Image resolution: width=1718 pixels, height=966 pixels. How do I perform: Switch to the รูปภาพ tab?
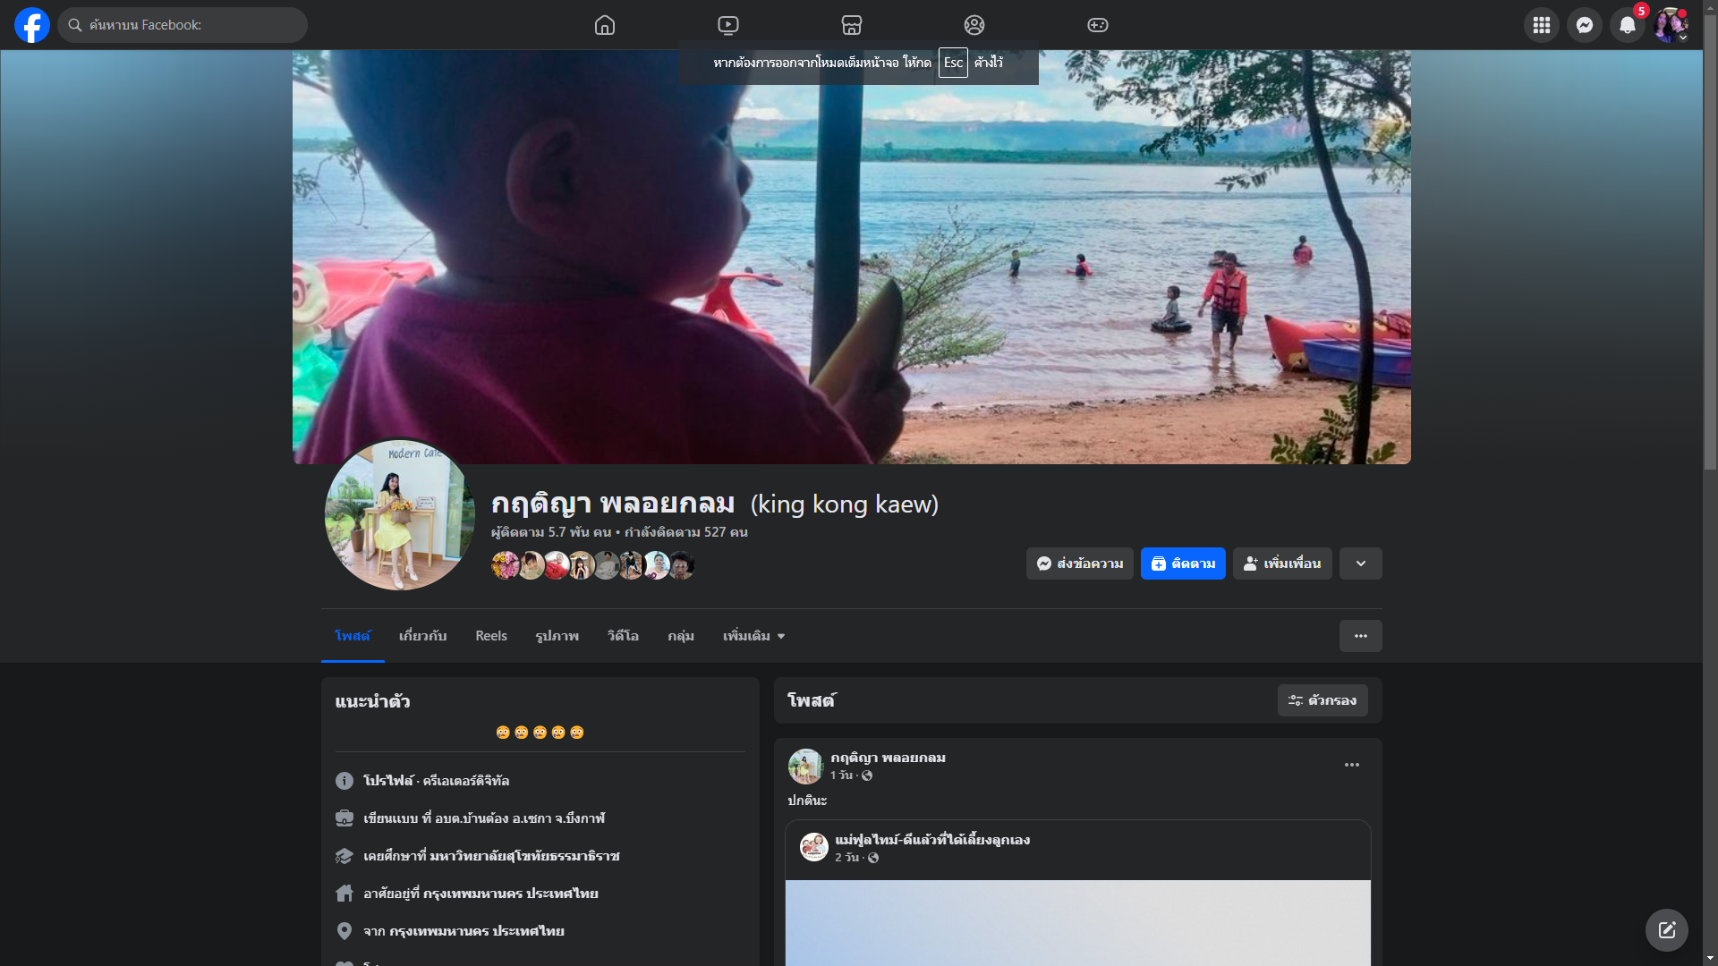[557, 636]
